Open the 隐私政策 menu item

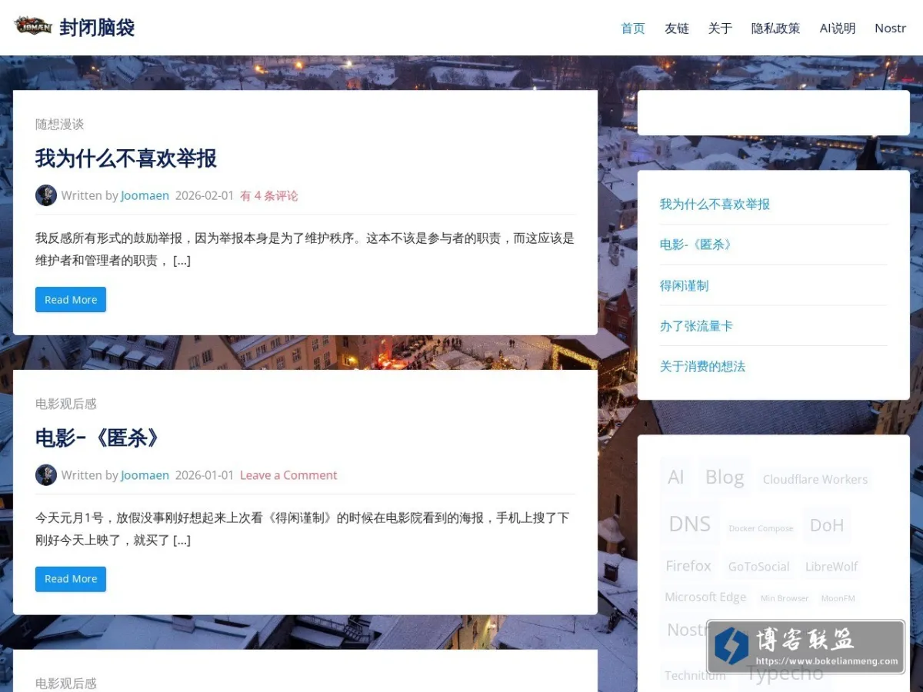click(775, 28)
